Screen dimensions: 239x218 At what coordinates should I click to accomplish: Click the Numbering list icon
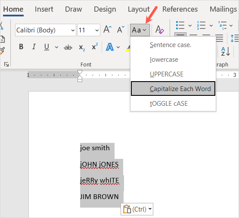(x=201, y=25)
